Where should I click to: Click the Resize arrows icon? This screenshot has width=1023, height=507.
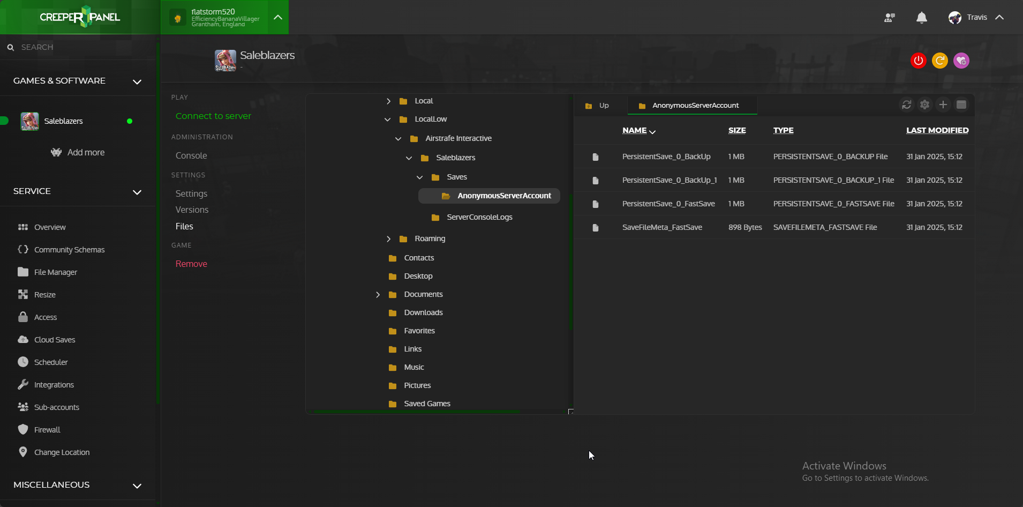click(23, 294)
